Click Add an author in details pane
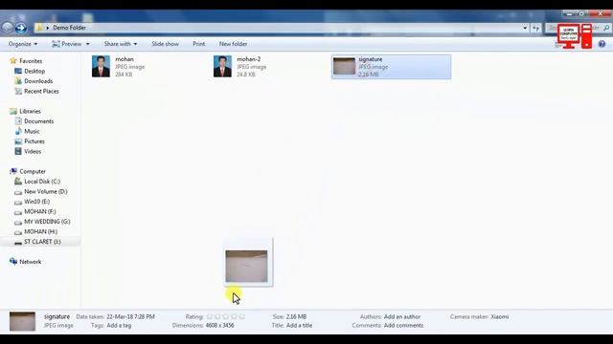613x344 pixels. click(402, 316)
